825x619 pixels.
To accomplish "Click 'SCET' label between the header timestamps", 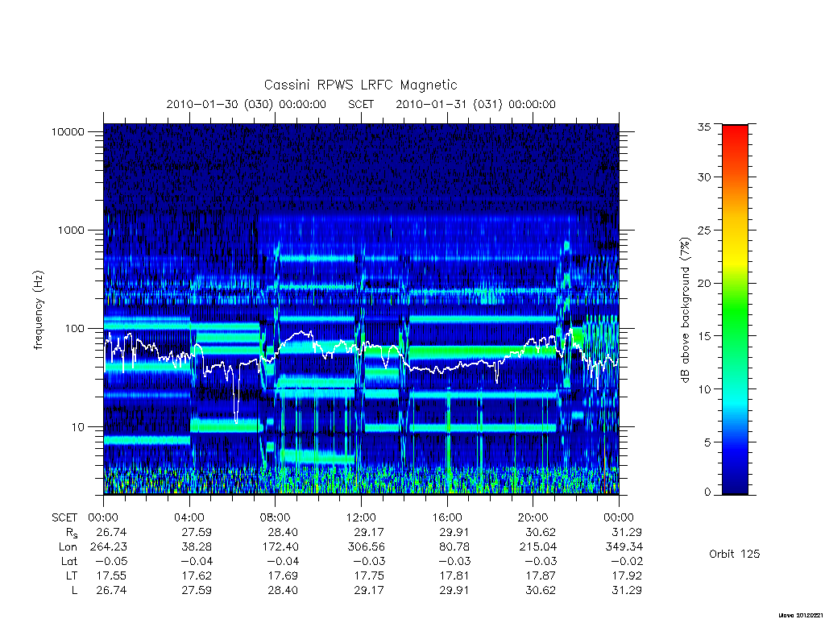I will (361, 104).
